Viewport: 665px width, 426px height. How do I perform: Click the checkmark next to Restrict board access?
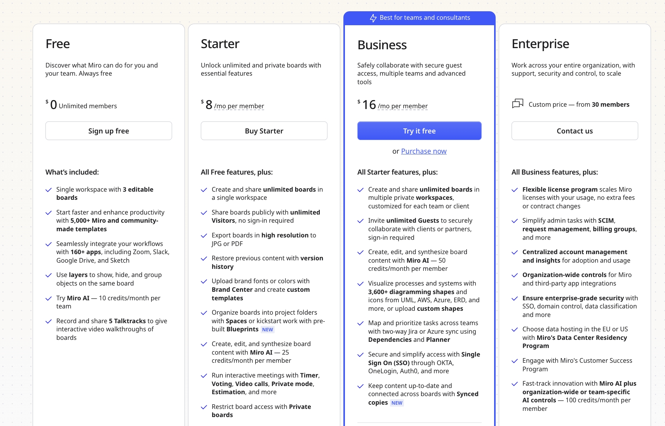click(x=204, y=407)
